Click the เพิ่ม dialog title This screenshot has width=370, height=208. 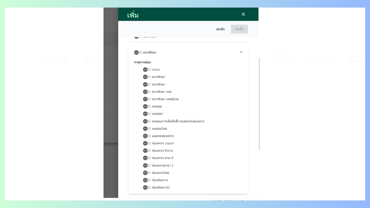click(x=133, y=15)
